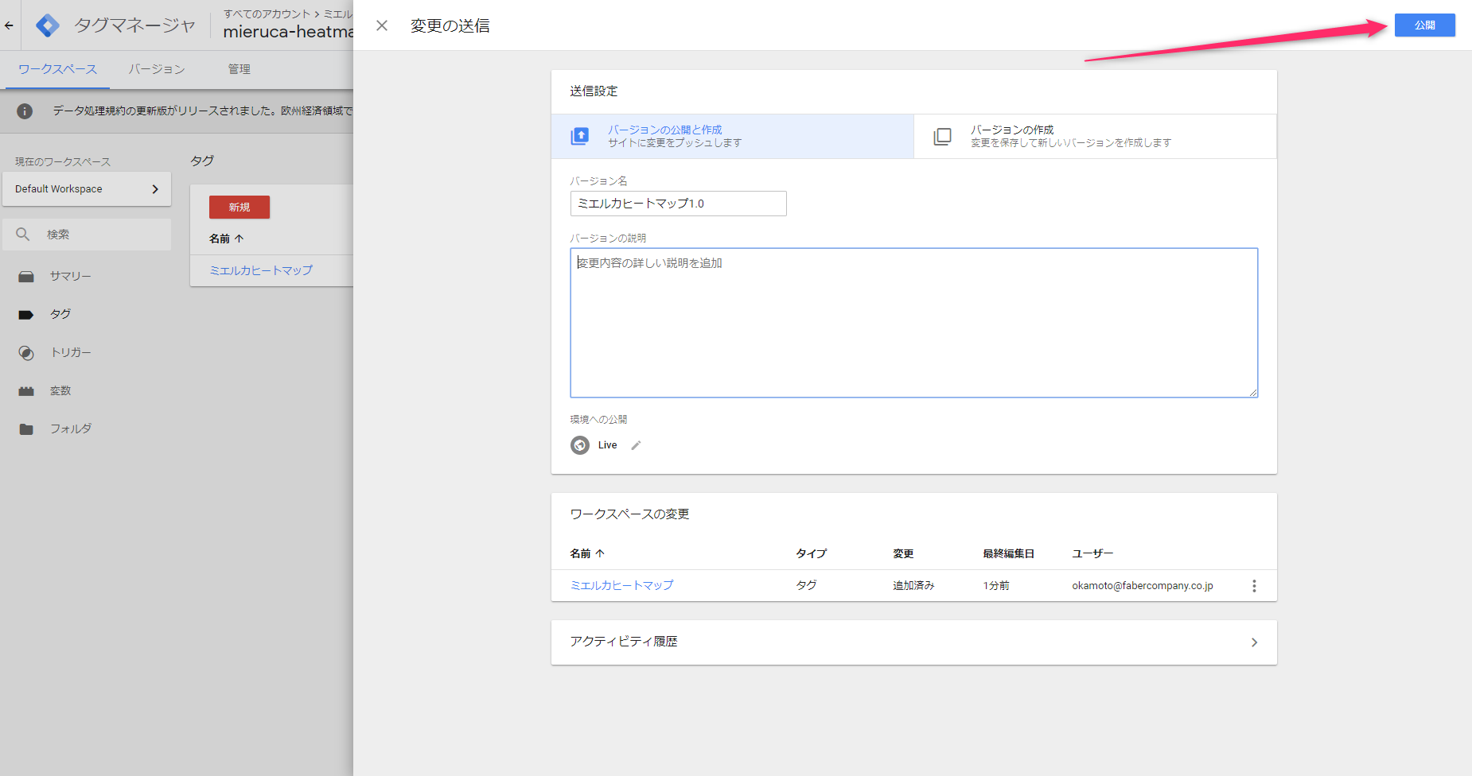Click the すべてのアカウント breadcrumb

pos(267,14)
